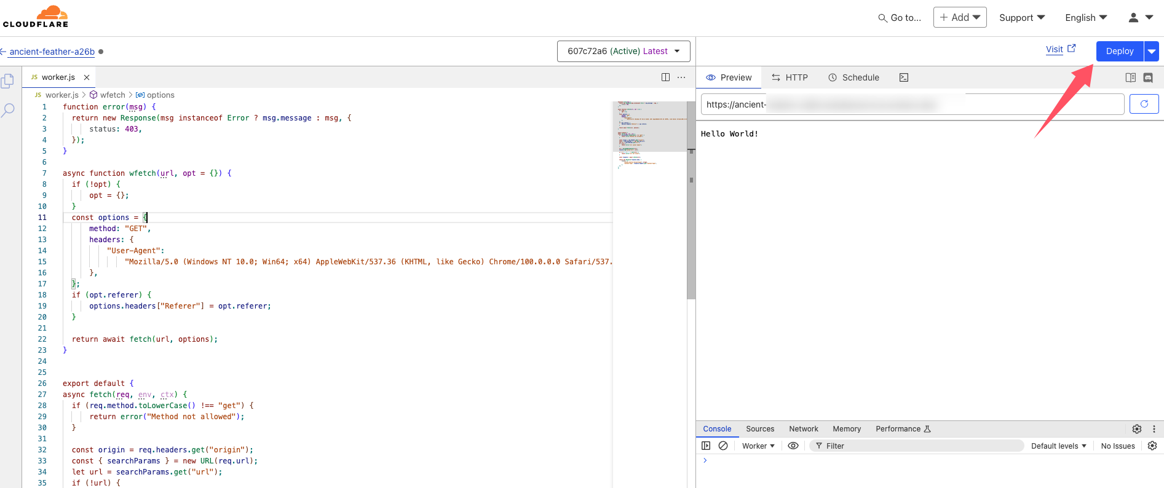
Task: Toggle the console sidebar panel icon
Action: click(706, 446)
